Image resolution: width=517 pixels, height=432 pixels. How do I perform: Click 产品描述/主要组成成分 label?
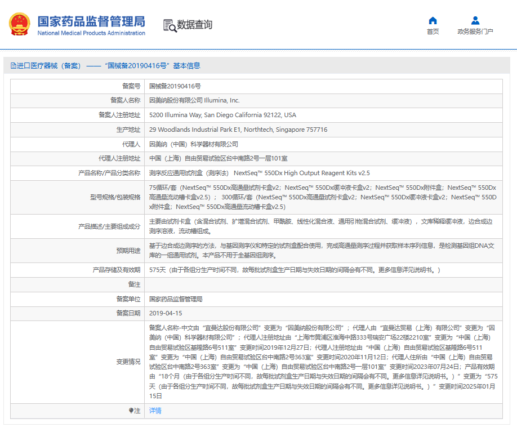[x=109, y=226]
